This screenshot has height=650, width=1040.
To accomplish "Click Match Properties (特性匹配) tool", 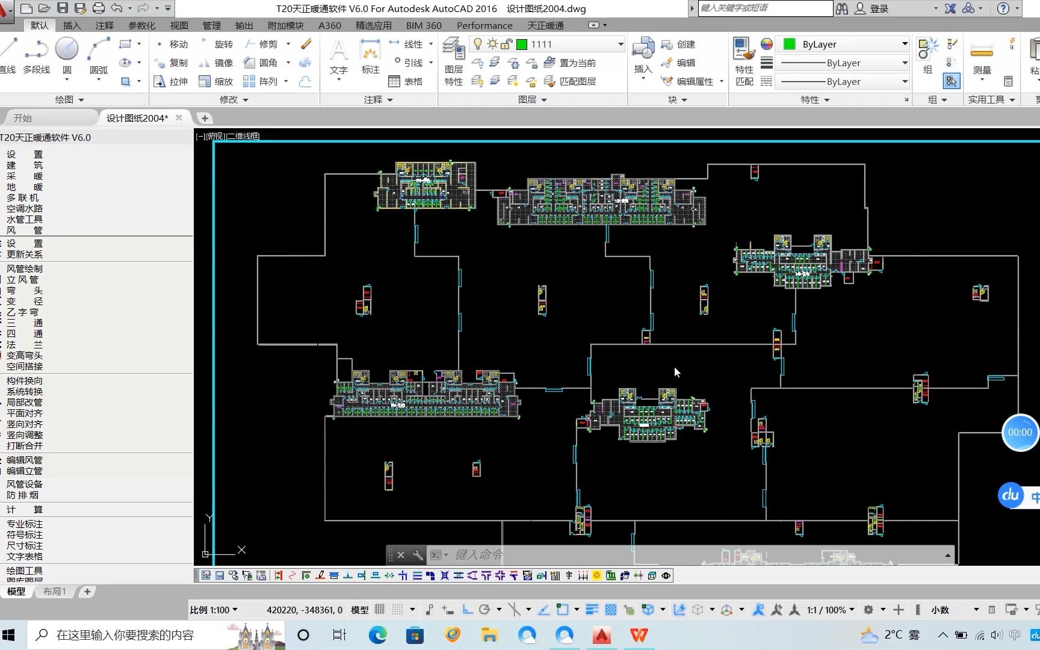I will click(744, 61).
